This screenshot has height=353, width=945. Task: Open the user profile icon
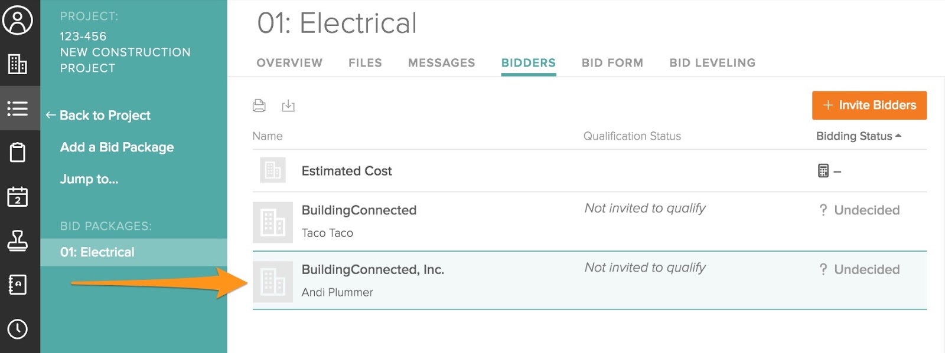(x=18, y=21)
